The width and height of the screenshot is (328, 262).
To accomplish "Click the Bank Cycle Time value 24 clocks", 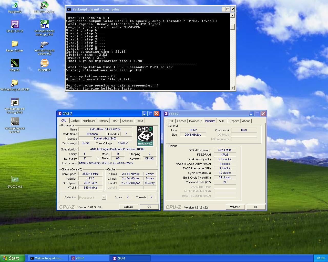I will (225, 178).
